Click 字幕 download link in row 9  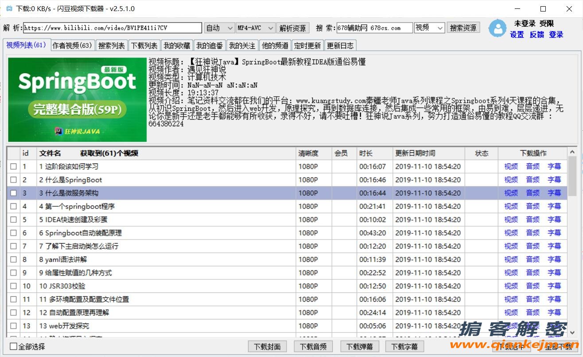(554, 273)
